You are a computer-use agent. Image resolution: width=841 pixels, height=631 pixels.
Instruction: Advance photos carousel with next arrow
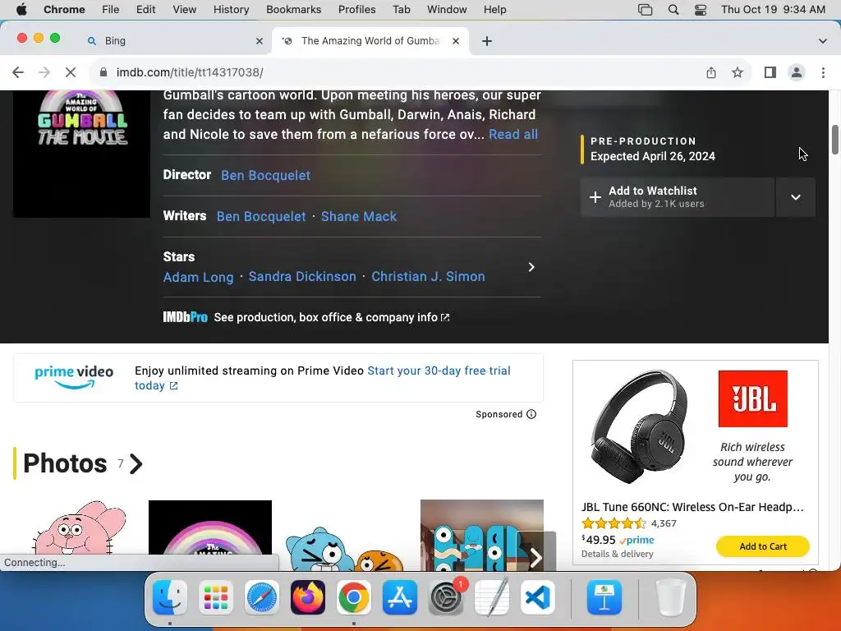(x=535, y=558)
